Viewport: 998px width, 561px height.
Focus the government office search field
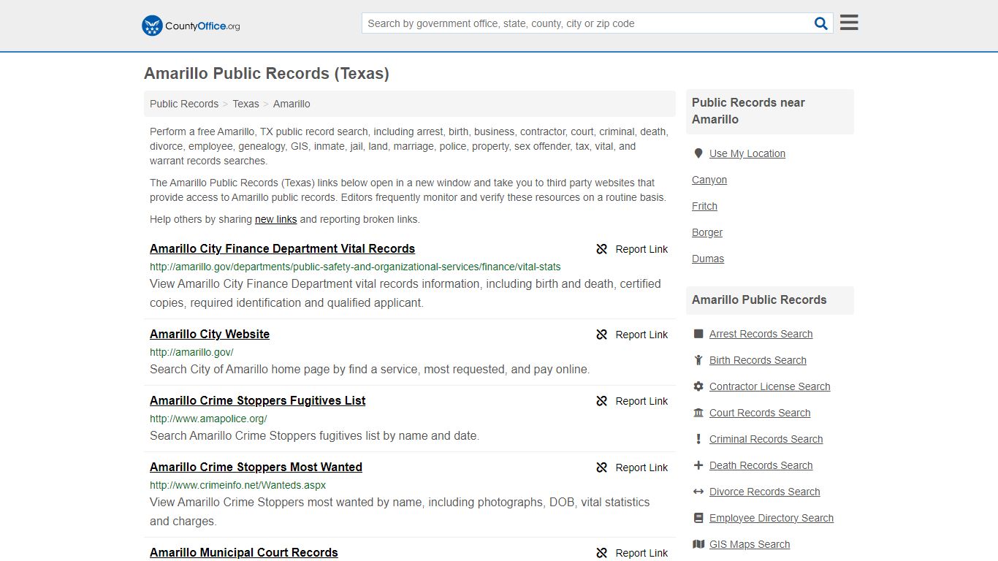[587, 23]
